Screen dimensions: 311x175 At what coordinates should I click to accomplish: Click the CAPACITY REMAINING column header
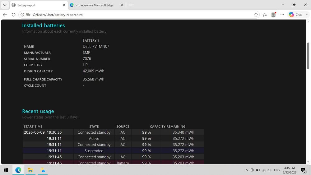pos(168,127)
